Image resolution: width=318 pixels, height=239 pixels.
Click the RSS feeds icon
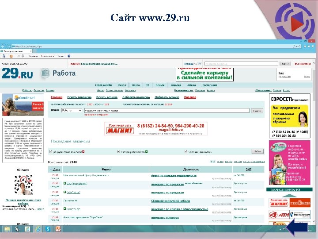11,56
